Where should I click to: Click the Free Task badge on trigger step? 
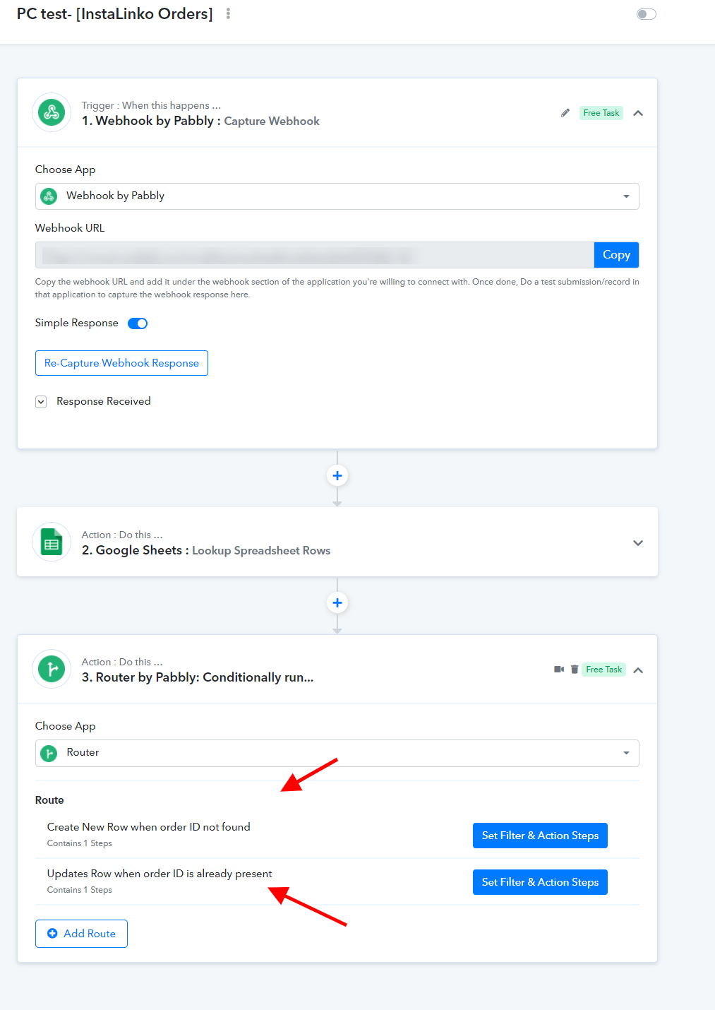601,113
